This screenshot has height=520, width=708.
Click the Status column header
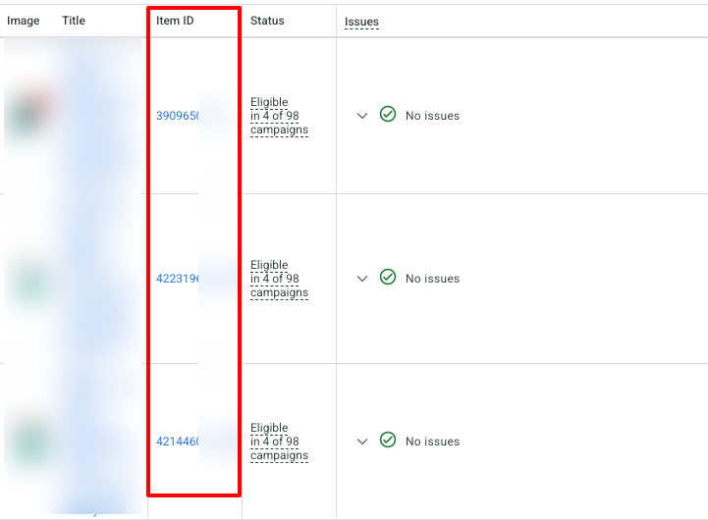coord(267,21)
